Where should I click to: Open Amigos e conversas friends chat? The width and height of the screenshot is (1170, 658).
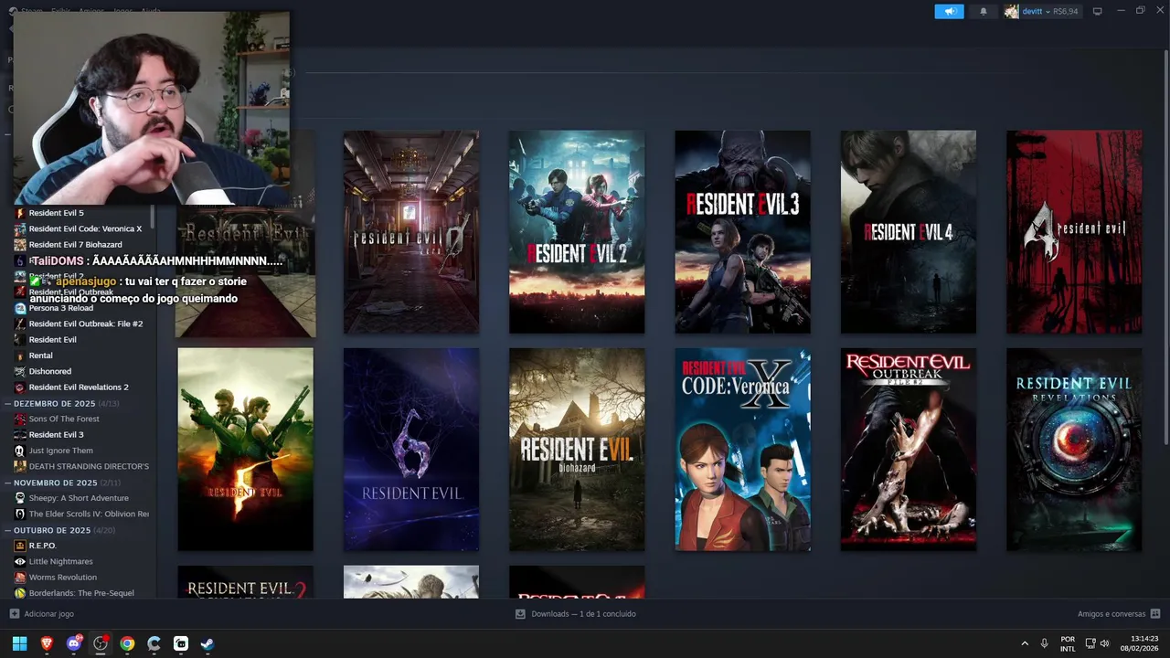point(1119,614)
